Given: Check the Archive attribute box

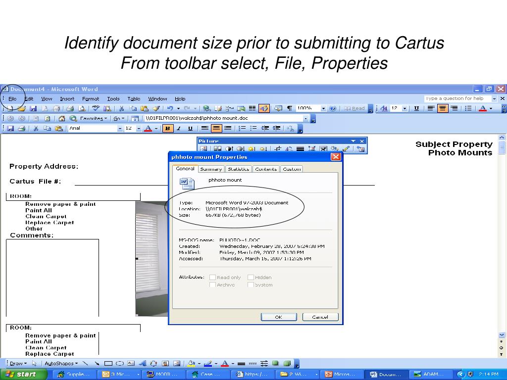Looking at the screenshot, I should click(212, 285).
